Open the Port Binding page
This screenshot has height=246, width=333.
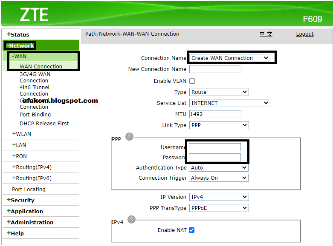(35, 115)
